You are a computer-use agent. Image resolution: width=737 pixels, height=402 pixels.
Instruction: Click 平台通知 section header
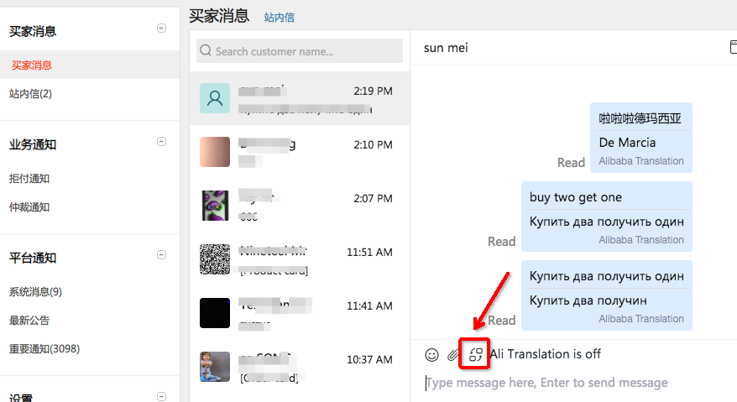(33, 258)
